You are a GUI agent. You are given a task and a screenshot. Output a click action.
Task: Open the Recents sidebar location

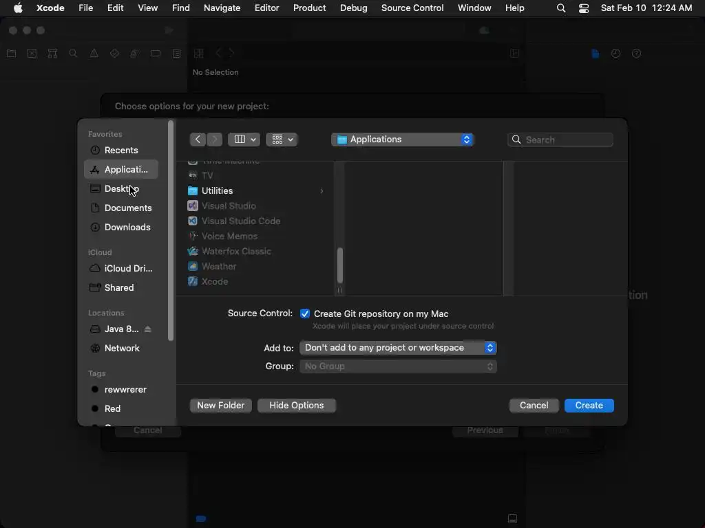pos(121,150)
